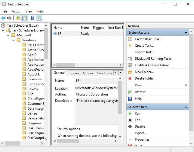Expand the View submenu arrow
The height and width of the screenshot is (152, 194).
[x=186, y=85]
